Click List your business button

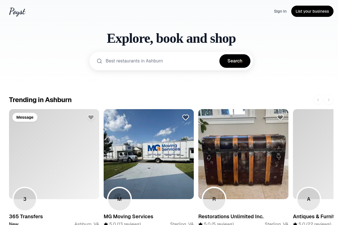pyautogui.click(x=312, y=11)
